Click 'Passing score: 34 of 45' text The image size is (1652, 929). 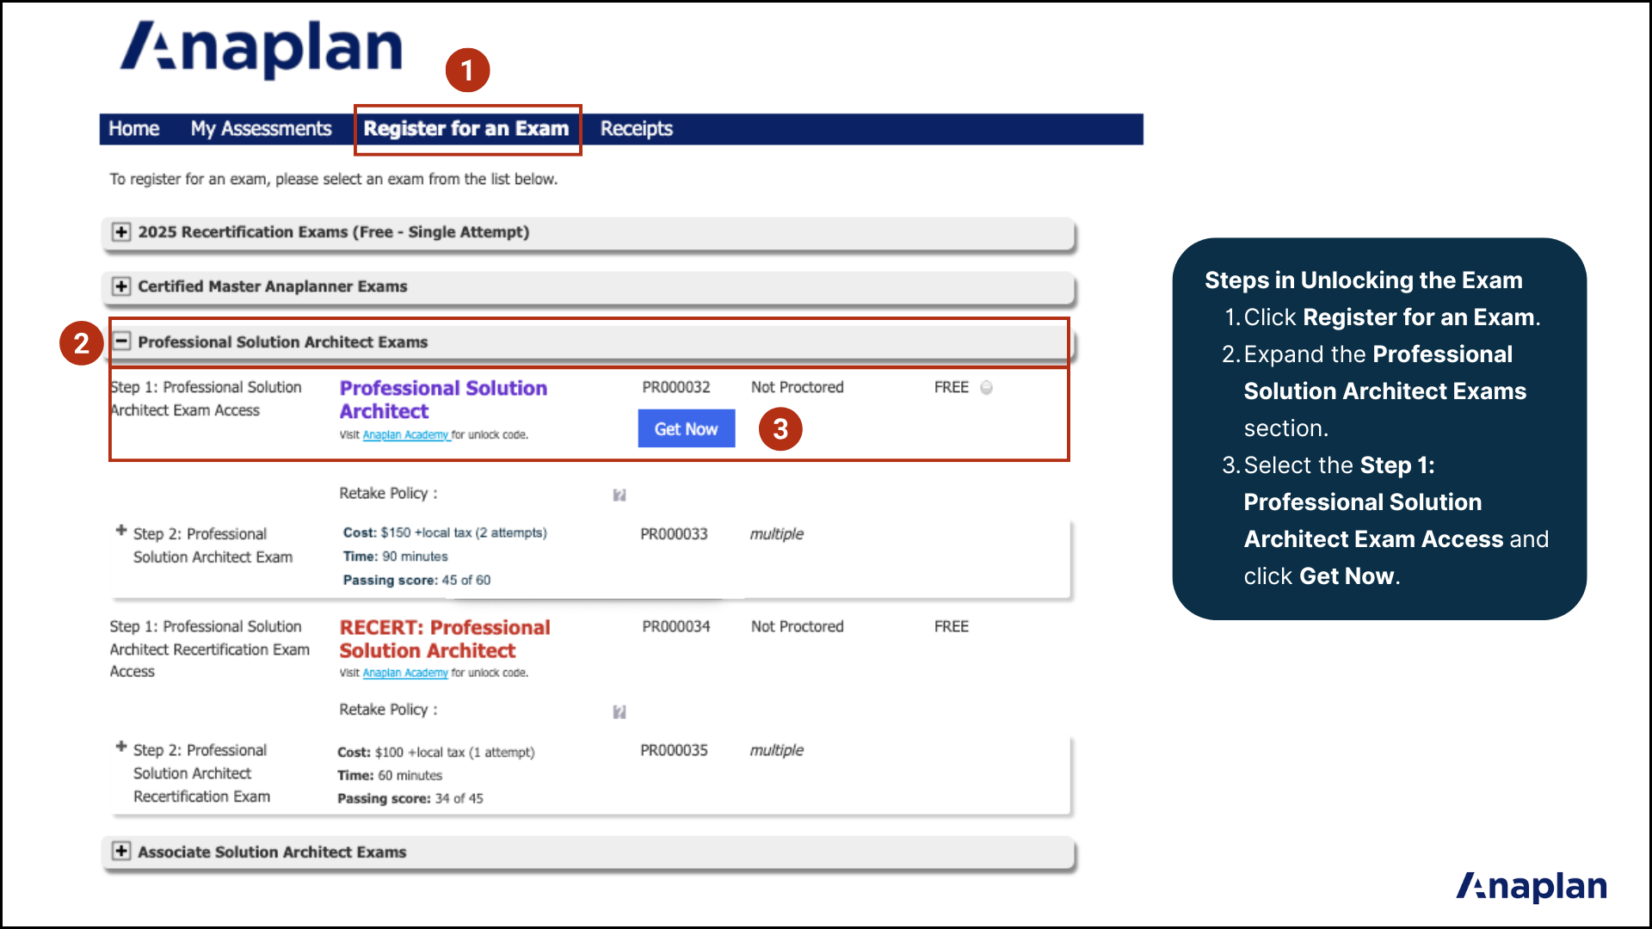click(x=410, y=799)
